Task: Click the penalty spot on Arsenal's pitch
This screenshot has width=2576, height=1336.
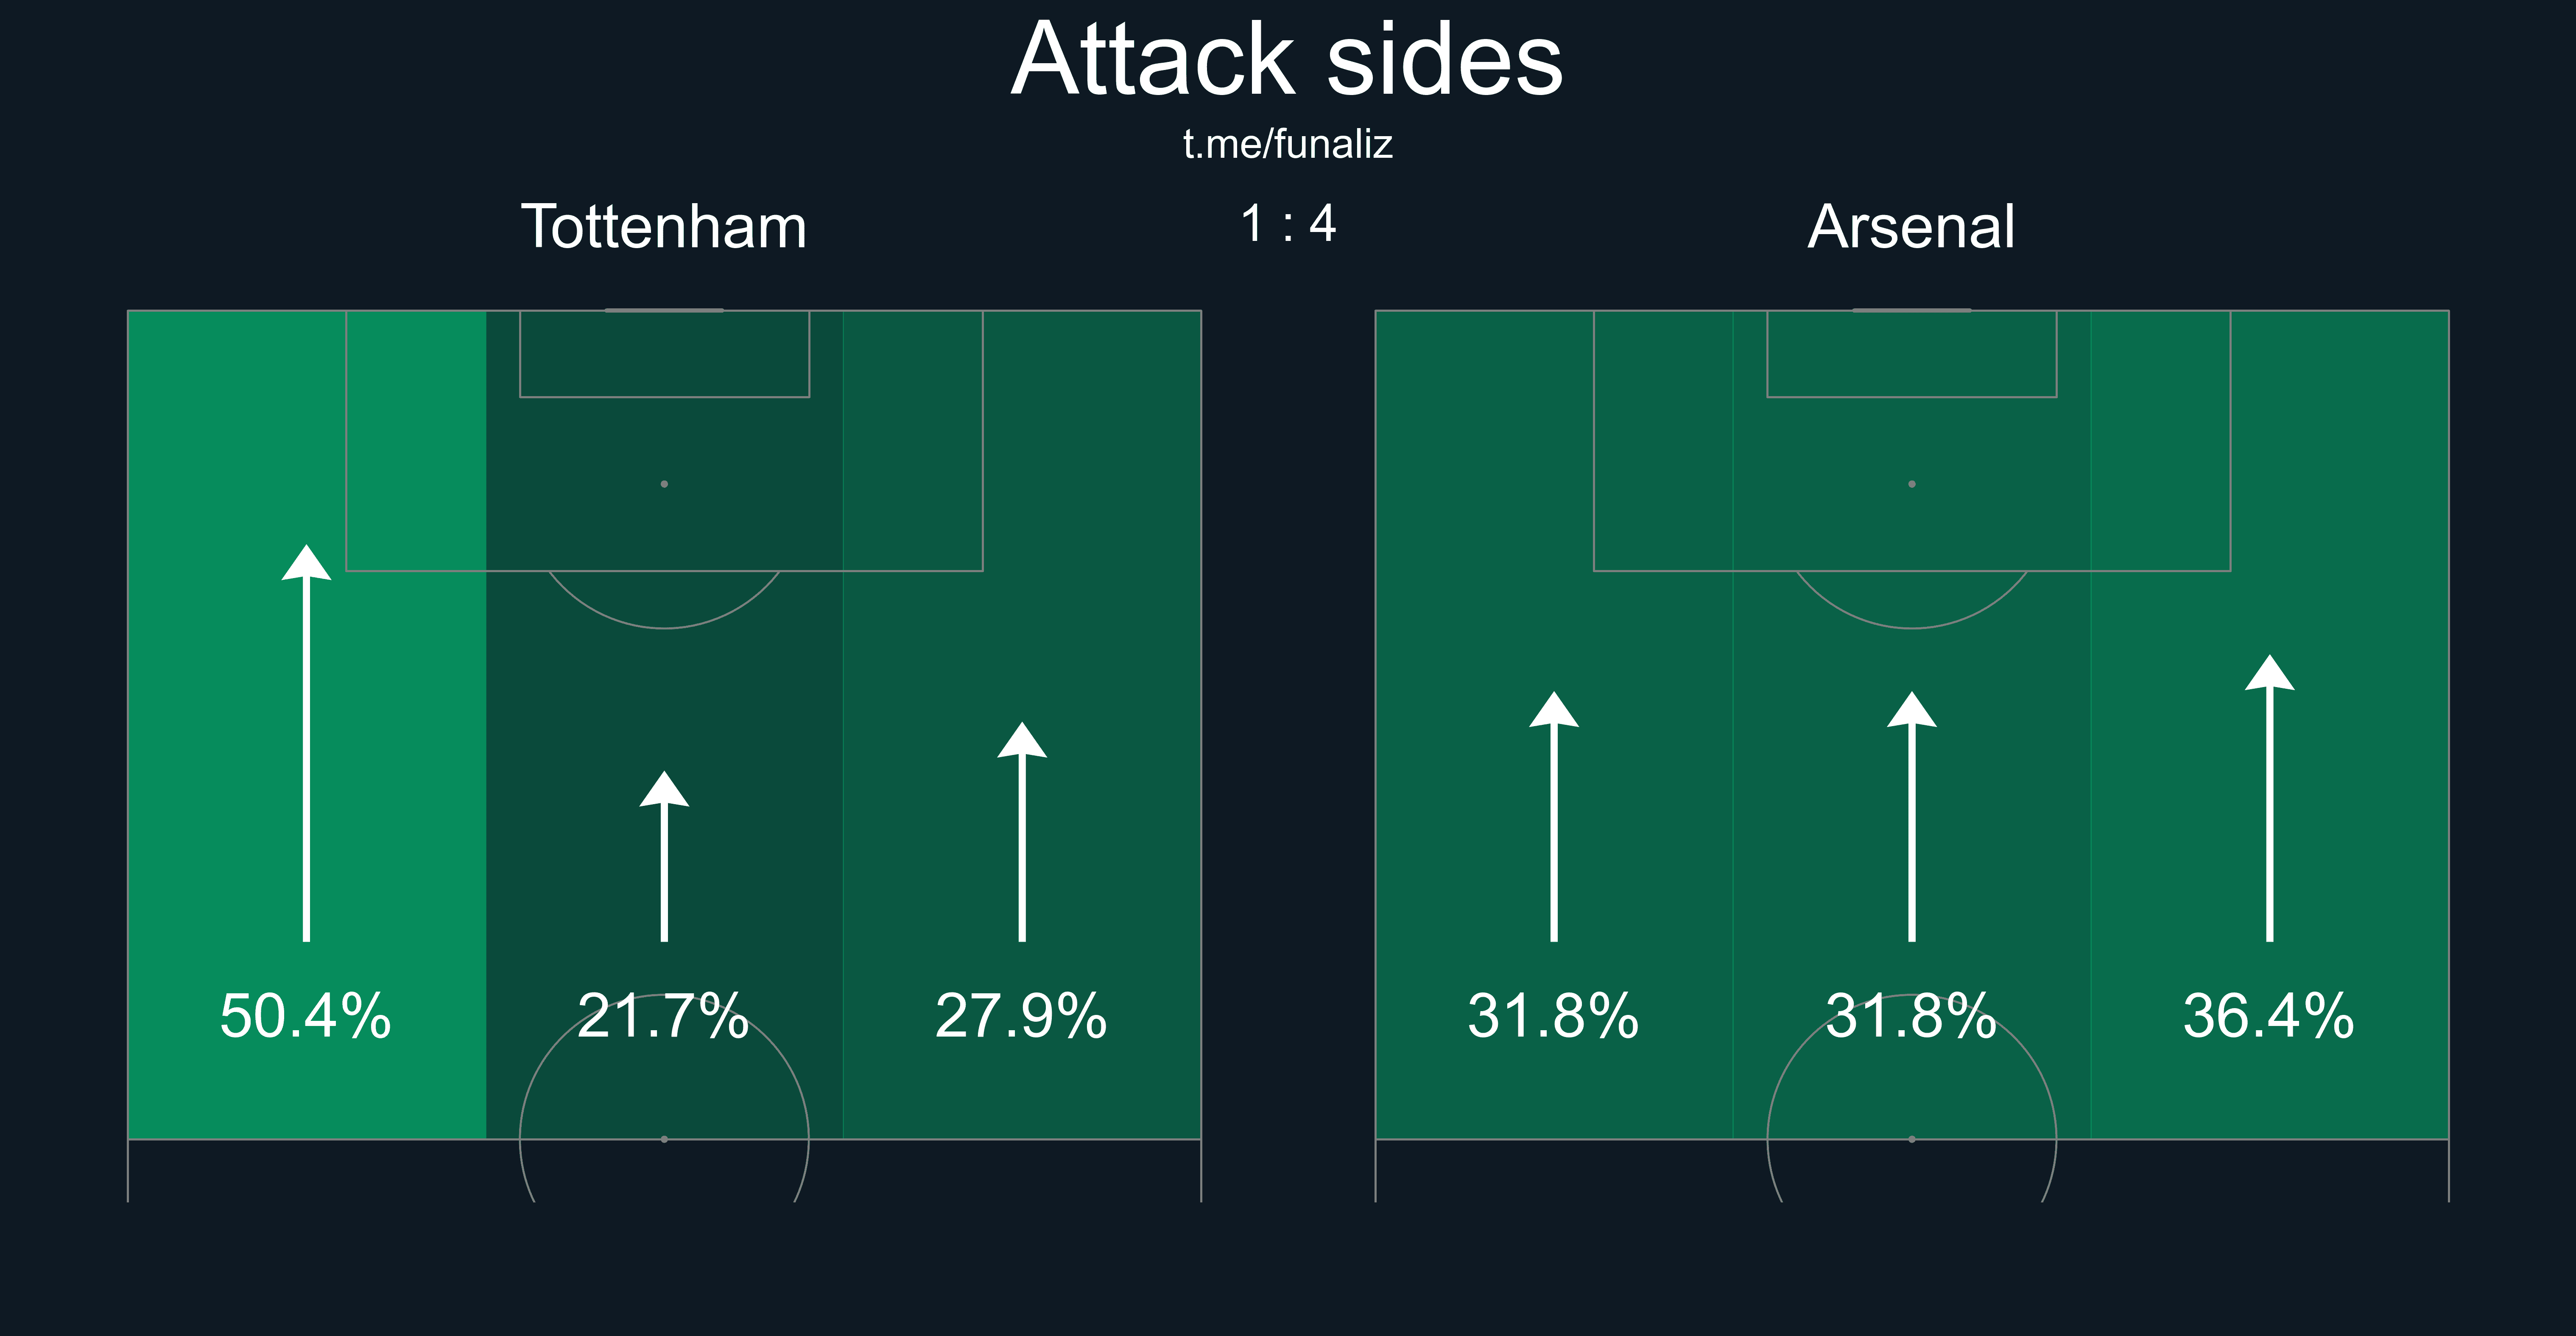Action: coord(1912,484)
